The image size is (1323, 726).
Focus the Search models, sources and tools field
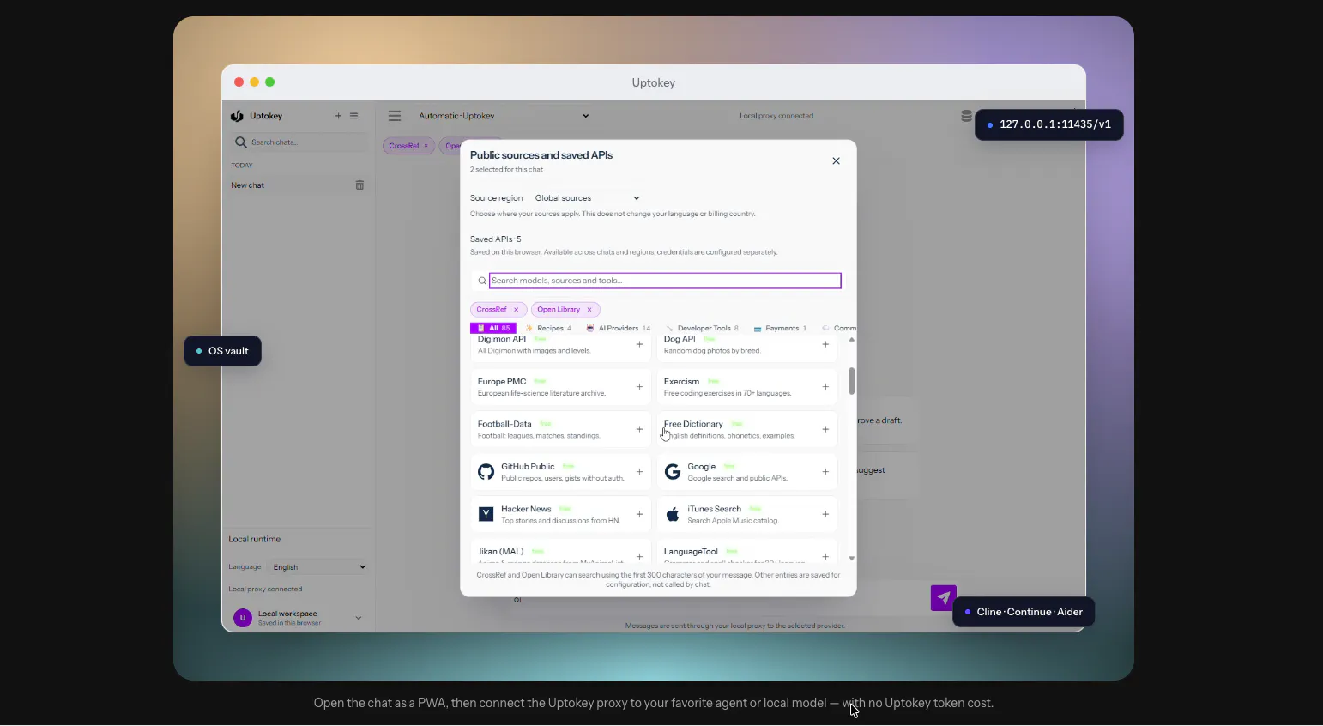click(665, 281)
